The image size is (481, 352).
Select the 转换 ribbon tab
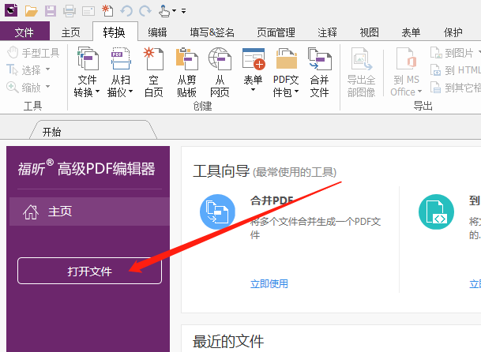pos(114,32)
